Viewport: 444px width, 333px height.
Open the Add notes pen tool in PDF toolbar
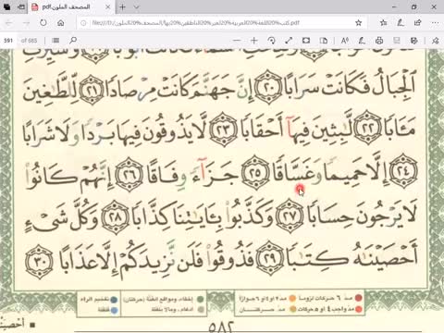point(362,41)
